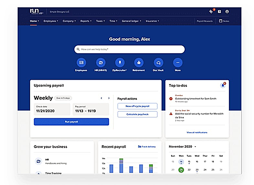Open Payroll Rewards link
Viewport: 254px width, 185px height.
tap(205, 21)
